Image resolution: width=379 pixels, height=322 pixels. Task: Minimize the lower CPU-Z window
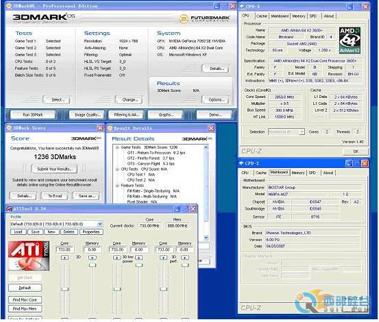click(x=349, y=164)
